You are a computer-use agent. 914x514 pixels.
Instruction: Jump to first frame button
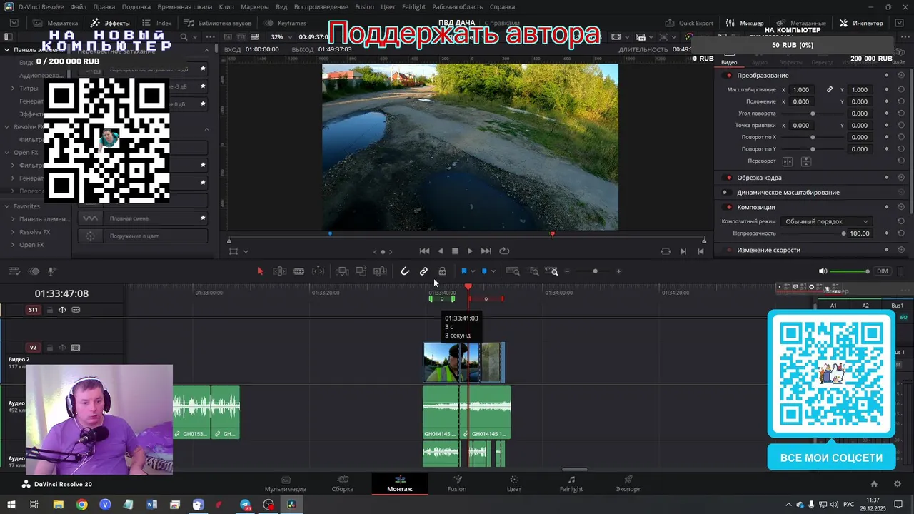pyautogui.click(x=424, y=251)
